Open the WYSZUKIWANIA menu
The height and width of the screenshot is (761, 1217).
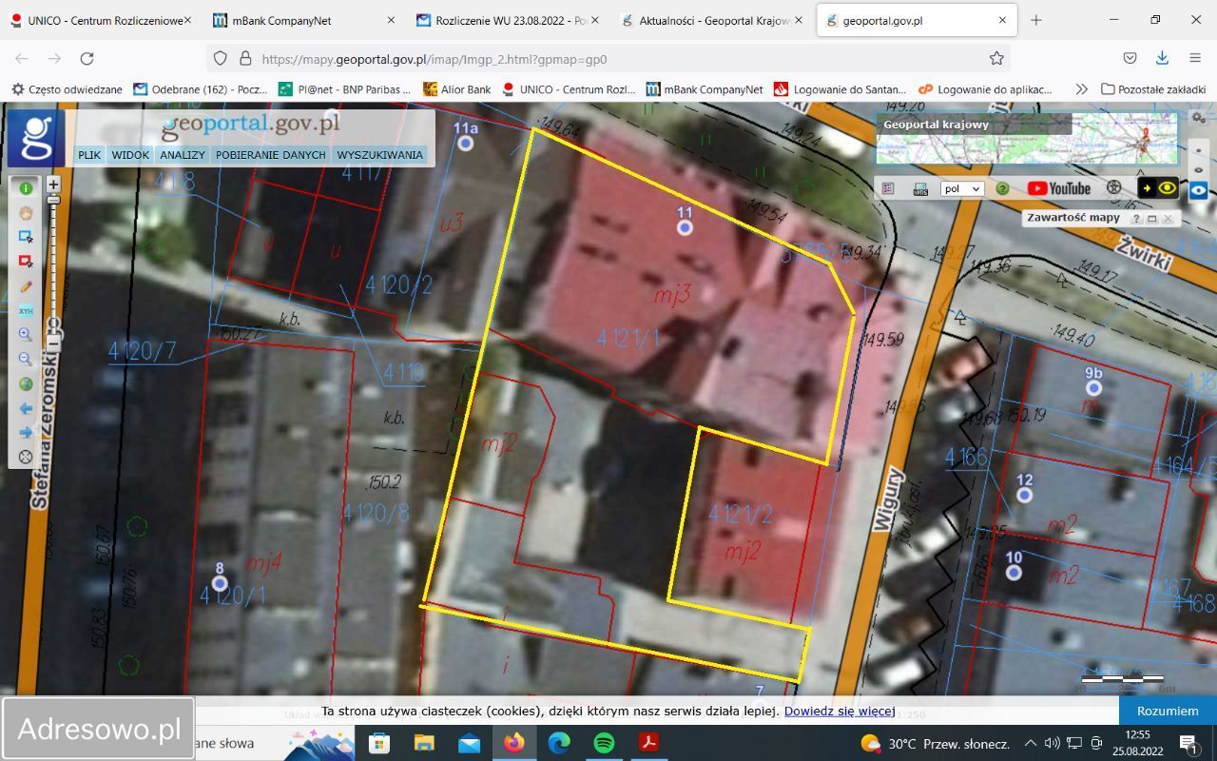point(379,155)
